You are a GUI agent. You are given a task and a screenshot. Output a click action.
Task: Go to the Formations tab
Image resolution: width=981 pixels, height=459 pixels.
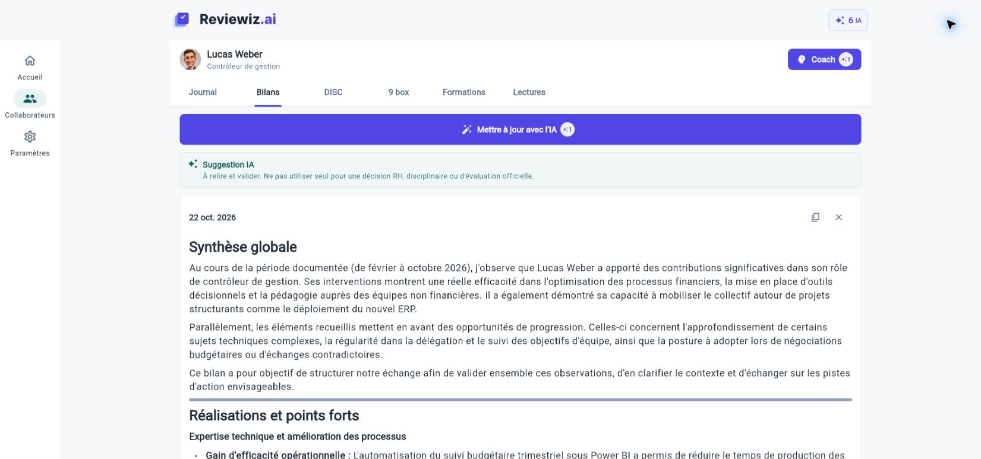[x=464, y=92]
